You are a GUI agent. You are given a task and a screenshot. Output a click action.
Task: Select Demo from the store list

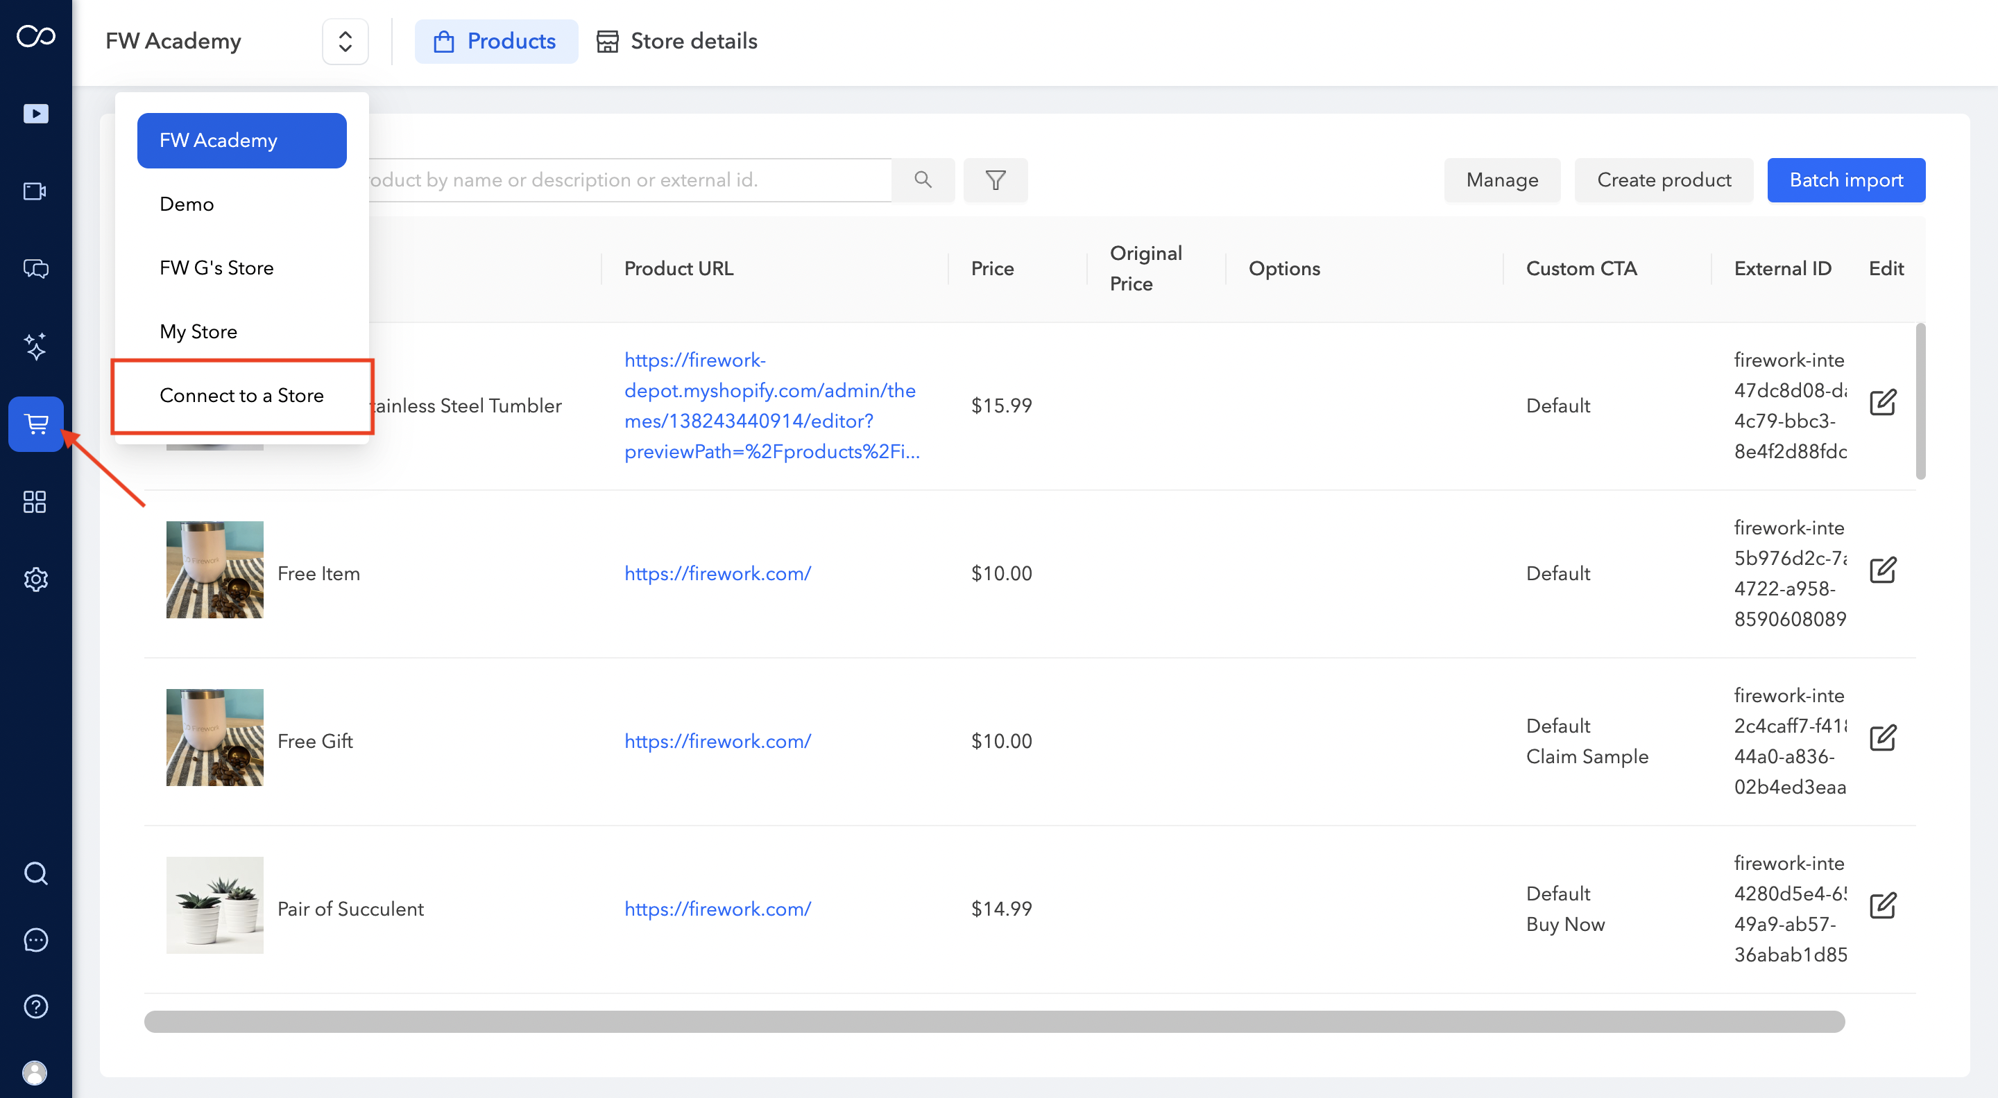(187, 204)
